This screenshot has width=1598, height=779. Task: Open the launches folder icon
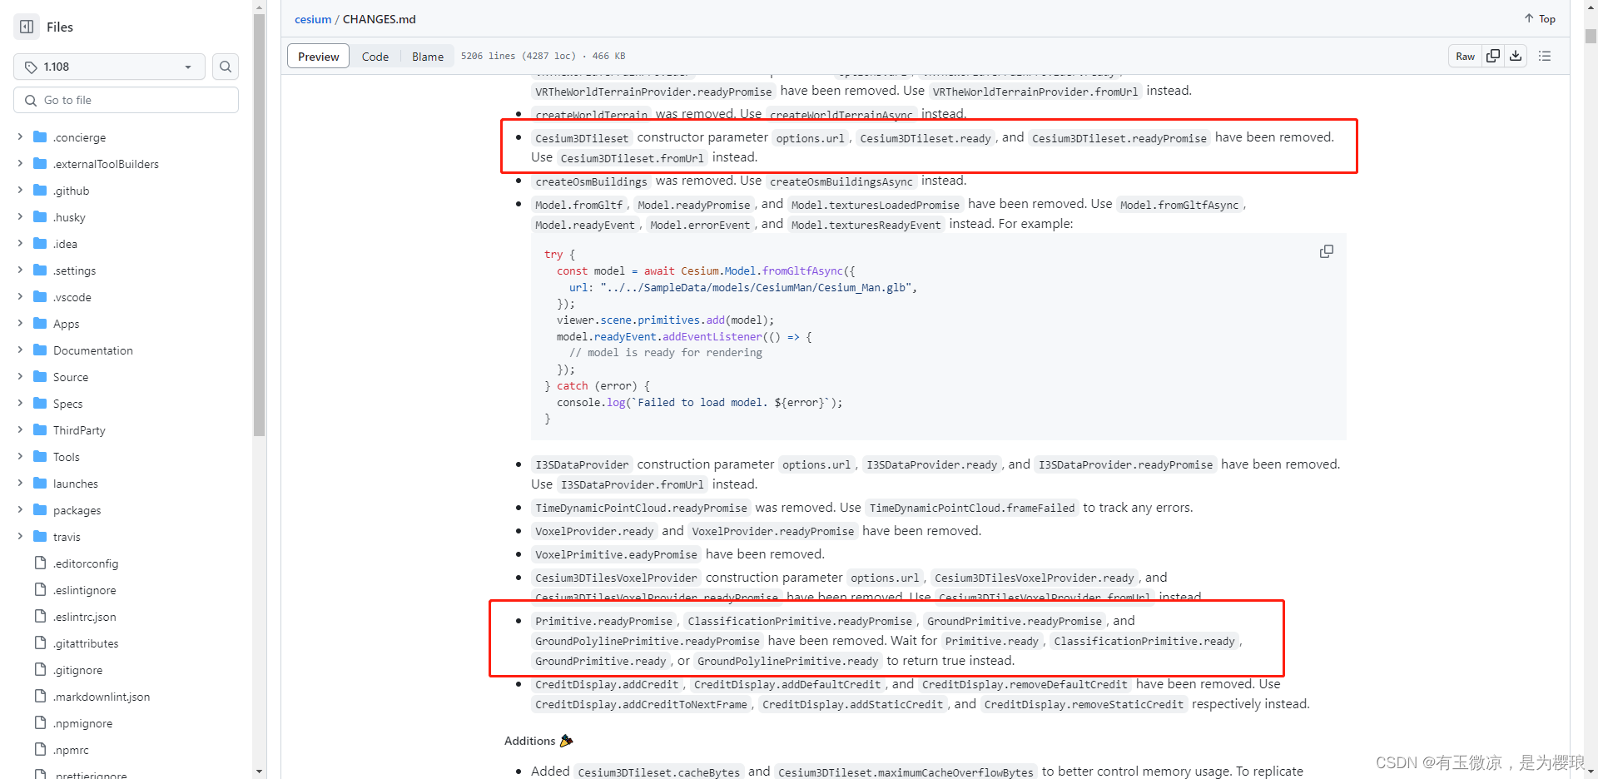coord(40,483)
